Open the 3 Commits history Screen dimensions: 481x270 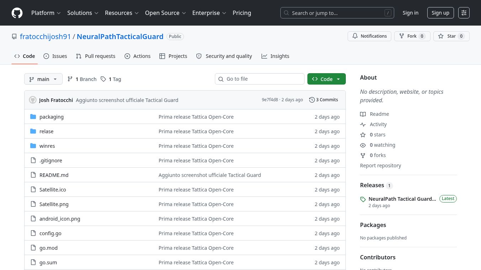click(323, 100)
